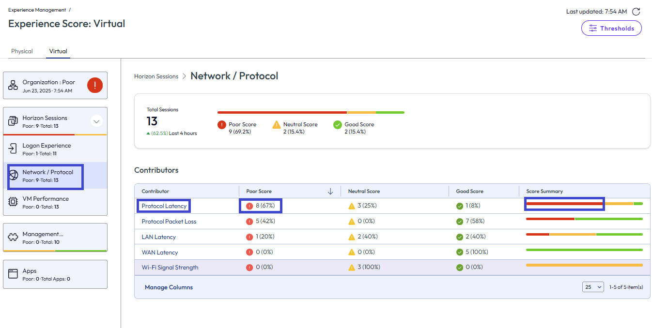652x328 pixels.
Task: Switch to the Physical tab
Action: click(x=22, y=51)
